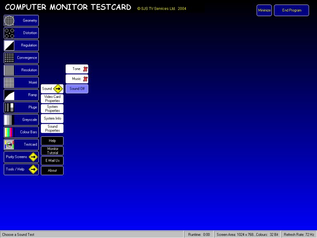
Task: Open Video Card Properties
Action: point(52,99)
